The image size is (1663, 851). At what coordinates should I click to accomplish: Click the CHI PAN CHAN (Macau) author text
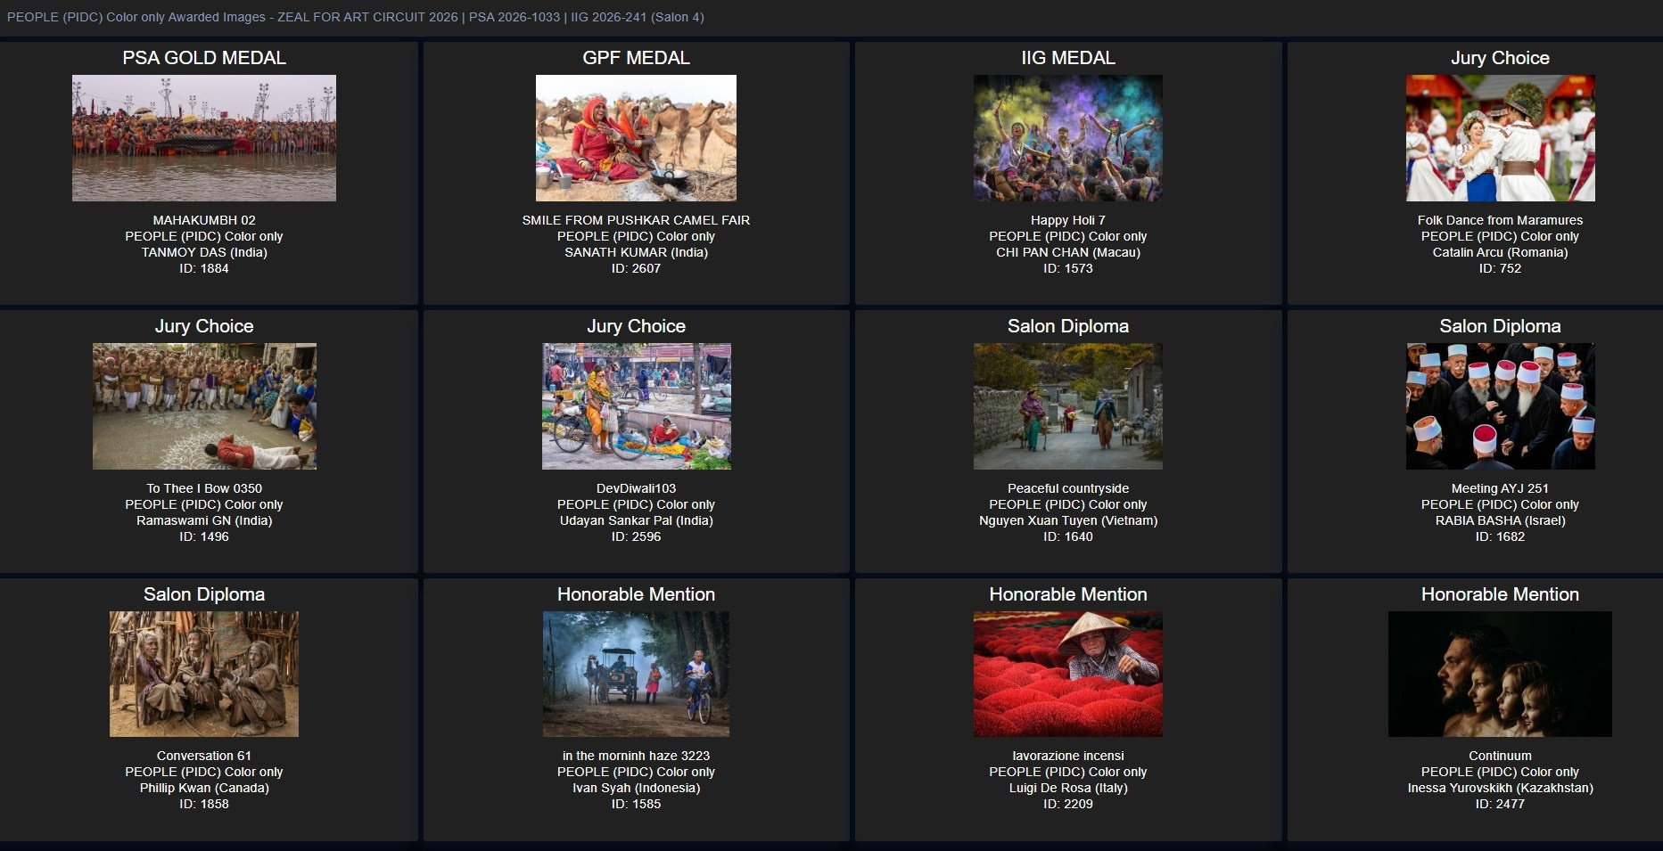pyautogui.click(x=1067, y=252)
